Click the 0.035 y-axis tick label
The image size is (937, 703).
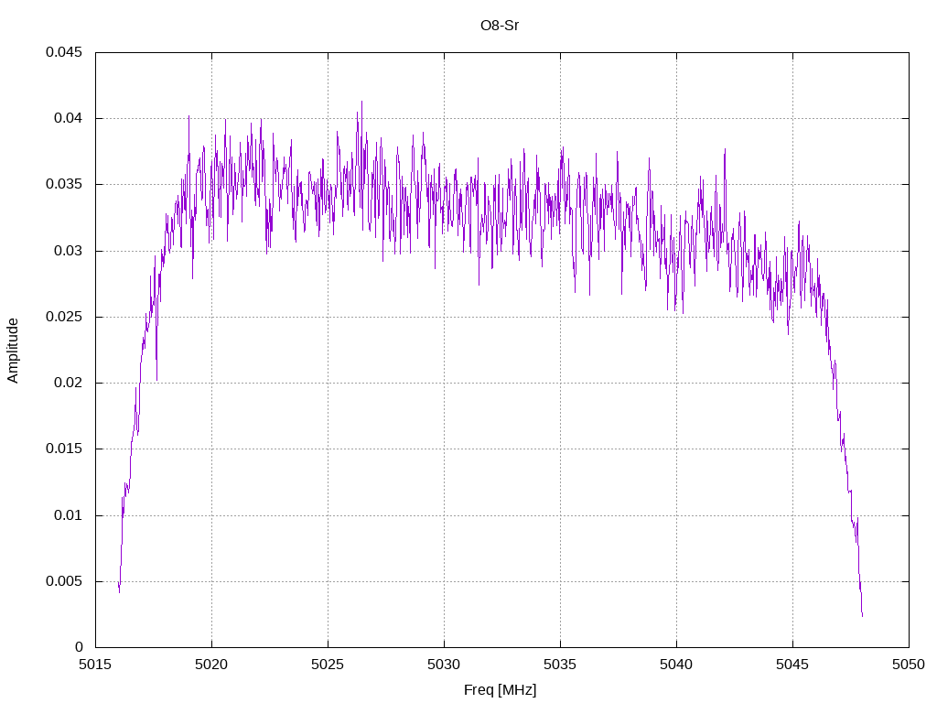point(64,184)
